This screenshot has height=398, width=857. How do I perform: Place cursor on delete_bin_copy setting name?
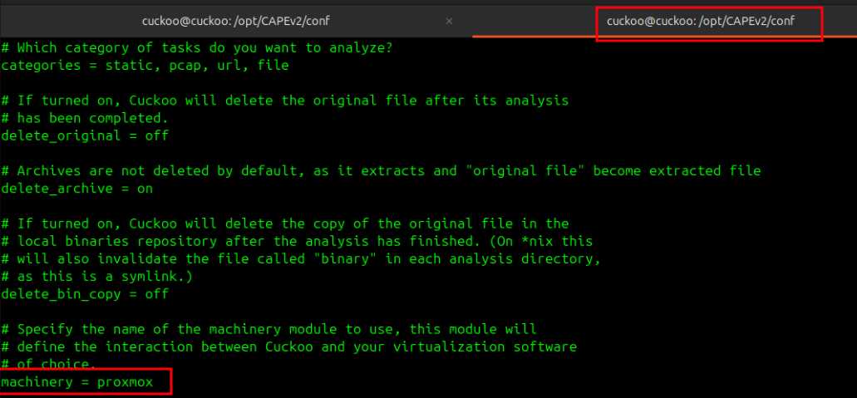point(59,294)
